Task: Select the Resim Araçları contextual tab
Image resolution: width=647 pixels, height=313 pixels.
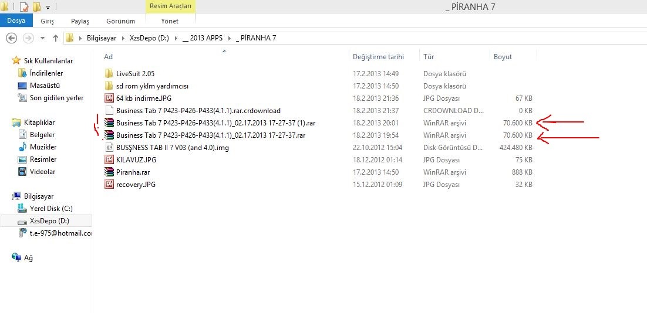Action: [170, 6]
